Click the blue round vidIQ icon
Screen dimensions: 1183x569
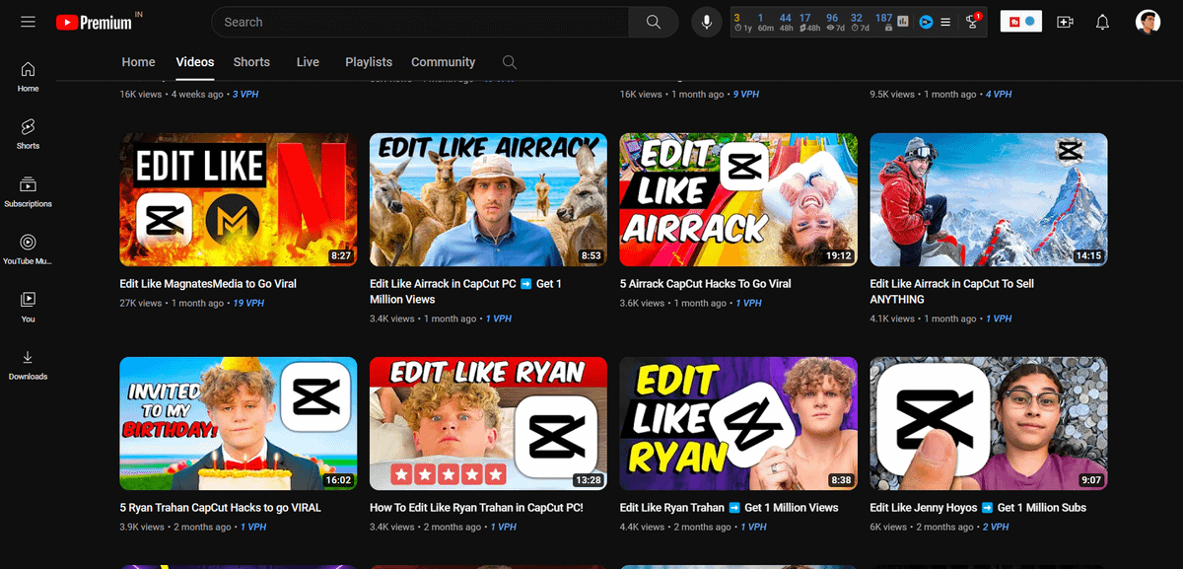pyautogui.click(x=926, y=22)
